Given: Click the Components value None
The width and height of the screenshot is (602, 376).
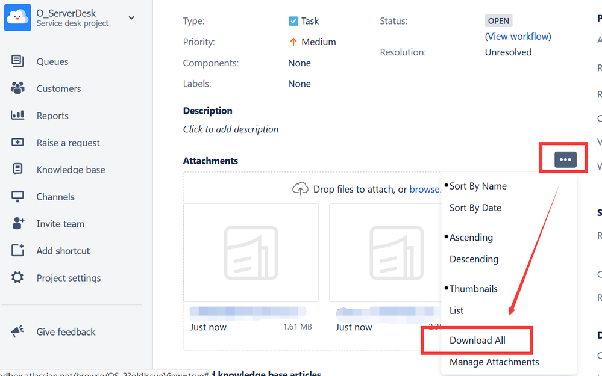Looking at the screenshot, I should tap(299, 63).
